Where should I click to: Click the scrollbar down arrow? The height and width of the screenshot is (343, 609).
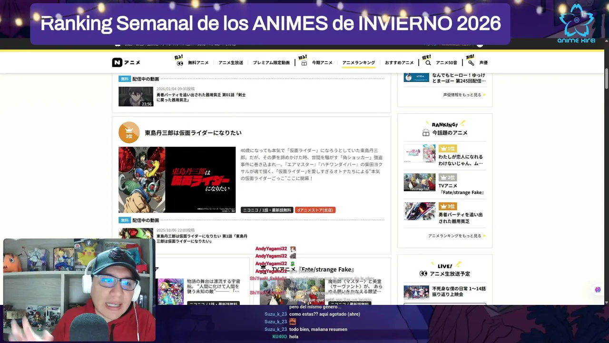coord(606,302)
